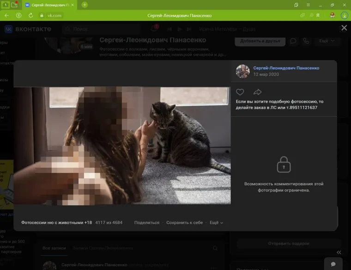The height and width of the screenshot is (270, 351).
Task: Open a new browser tab with plus
Action: [85, 5]
